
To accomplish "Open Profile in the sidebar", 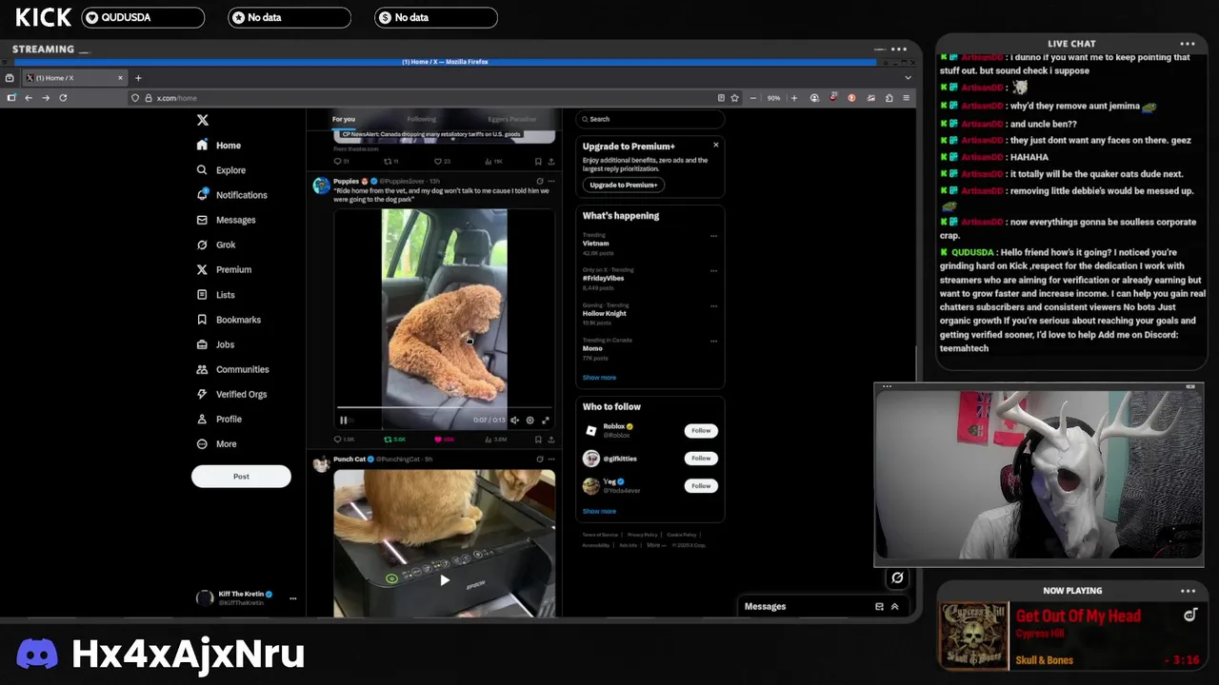I will click(219, 419).
